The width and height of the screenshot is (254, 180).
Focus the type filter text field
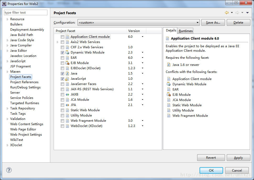coord(26,13)
